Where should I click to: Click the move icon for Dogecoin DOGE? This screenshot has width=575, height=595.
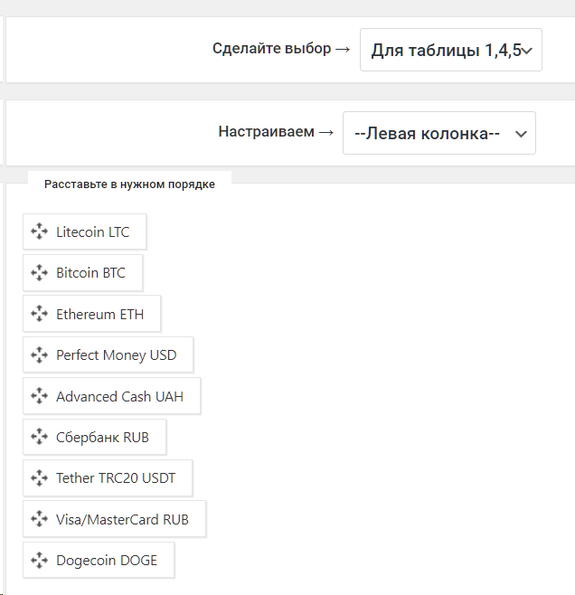tap(39, 560)
